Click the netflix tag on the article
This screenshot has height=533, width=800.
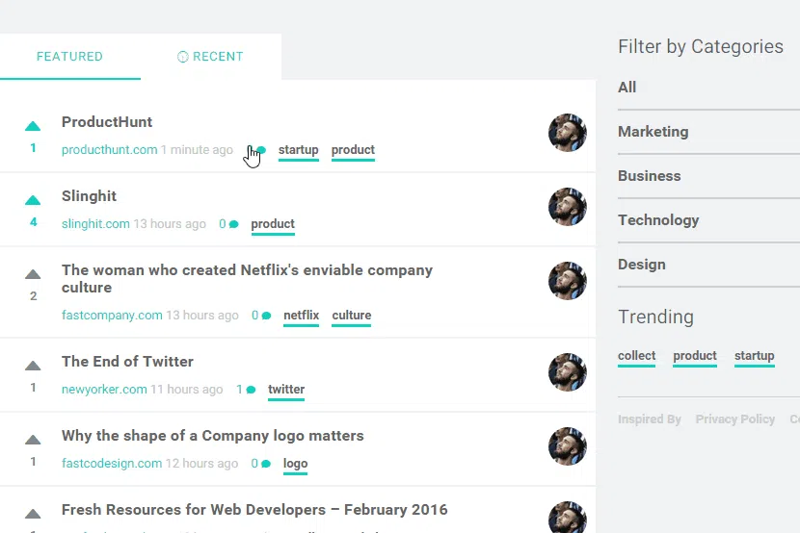301,316
